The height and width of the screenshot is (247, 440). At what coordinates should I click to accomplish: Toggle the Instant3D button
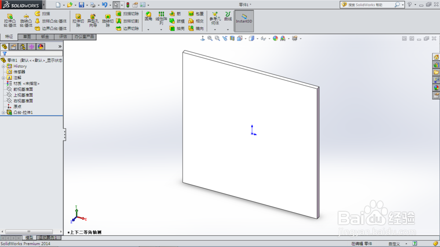pyautogui.click(x=244, y=21)
